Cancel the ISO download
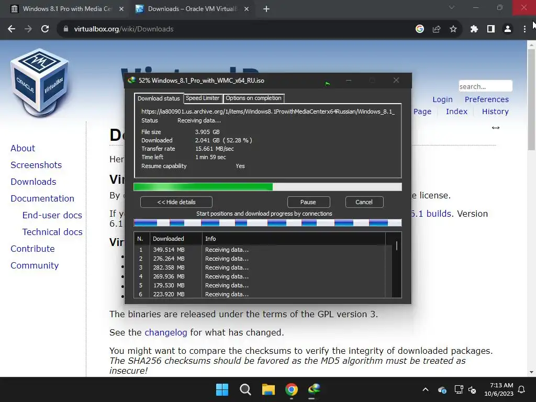 (x=364, y=202)
